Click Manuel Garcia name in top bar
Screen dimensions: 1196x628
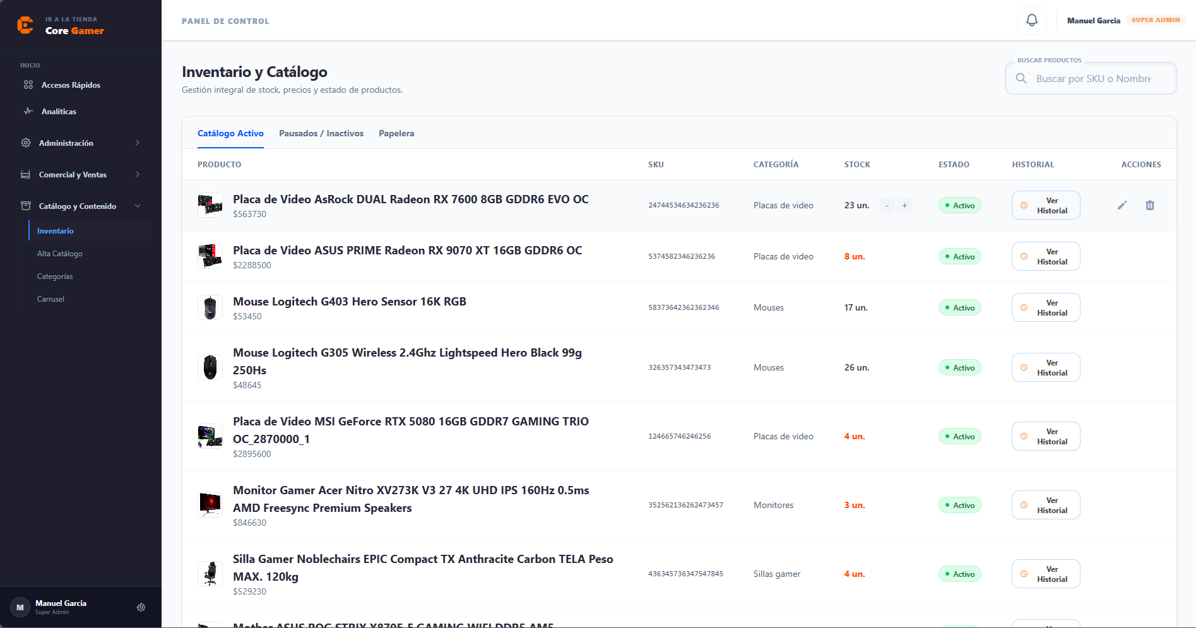[1094, 20]
